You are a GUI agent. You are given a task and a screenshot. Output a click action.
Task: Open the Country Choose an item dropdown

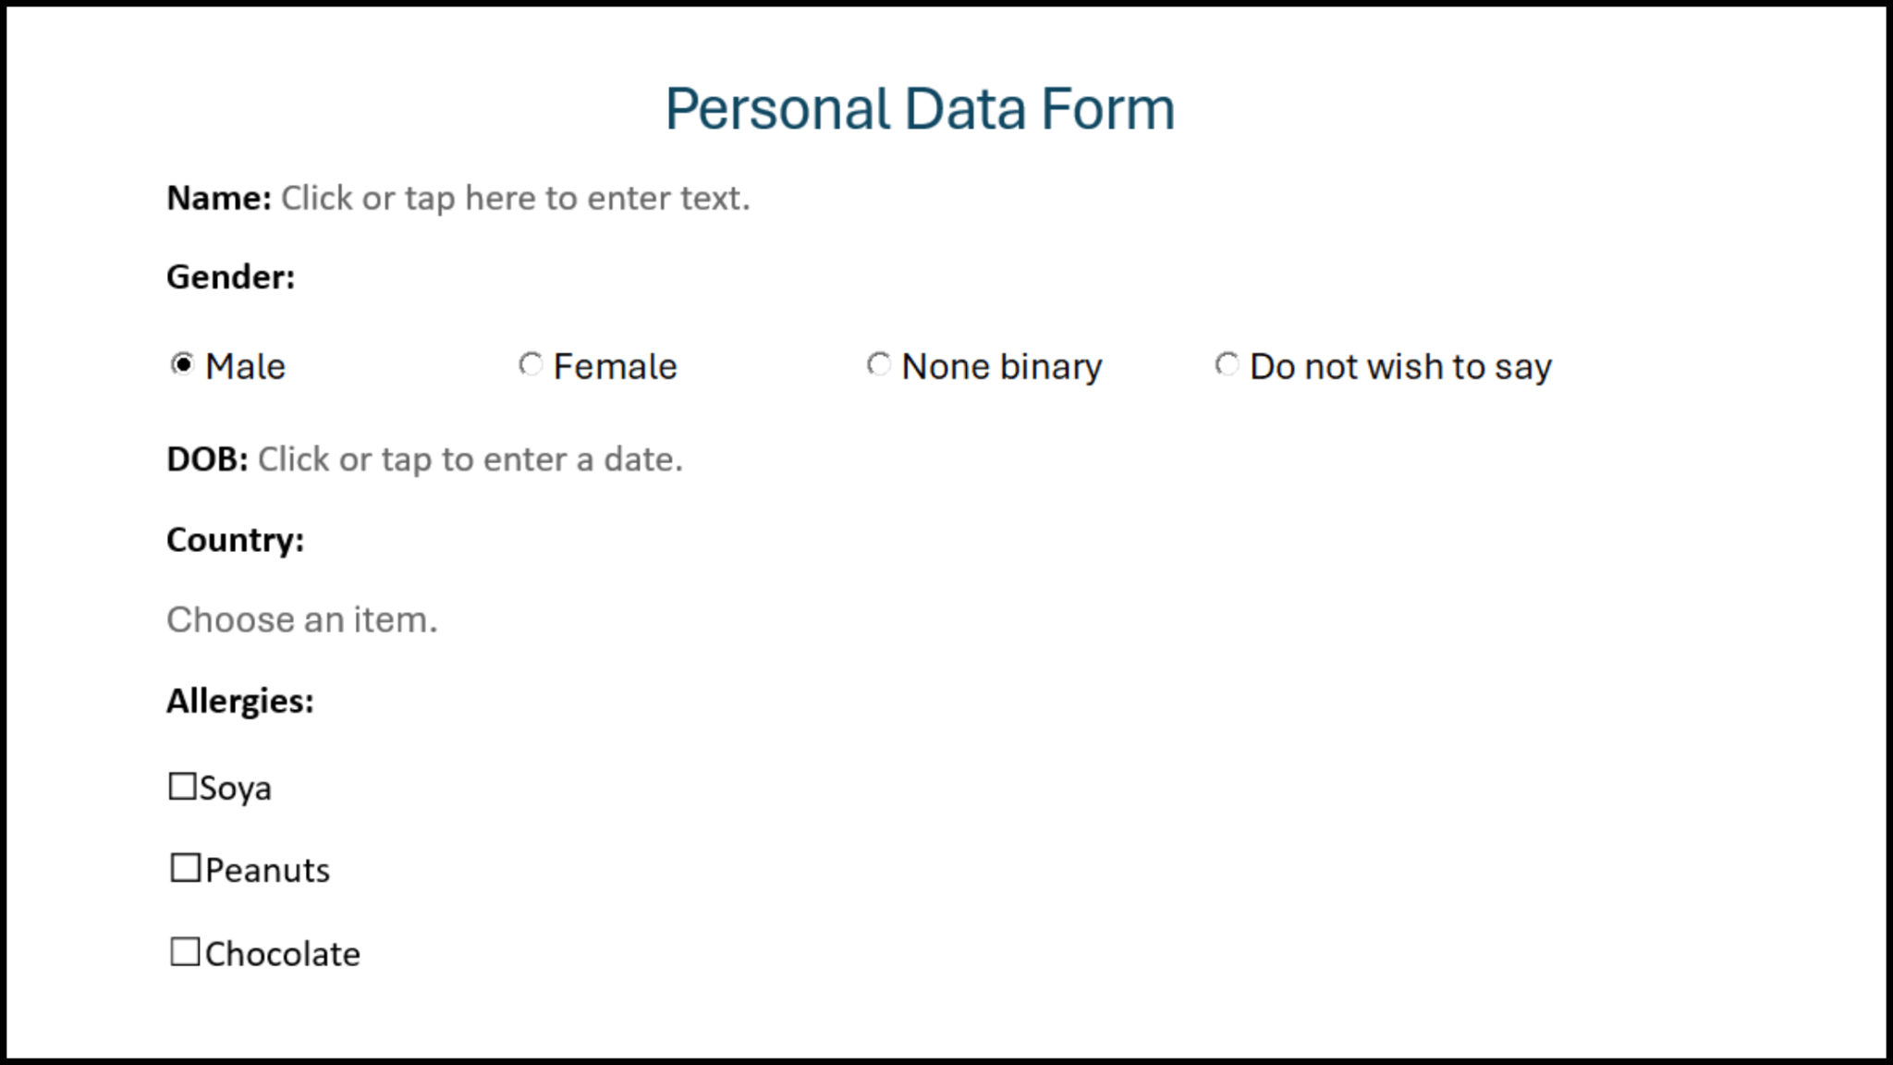click(x=300, y=619)
